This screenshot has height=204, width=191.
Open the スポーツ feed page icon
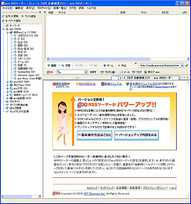click(15, 59)
